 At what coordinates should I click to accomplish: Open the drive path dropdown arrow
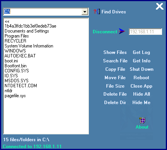[85, 12]
